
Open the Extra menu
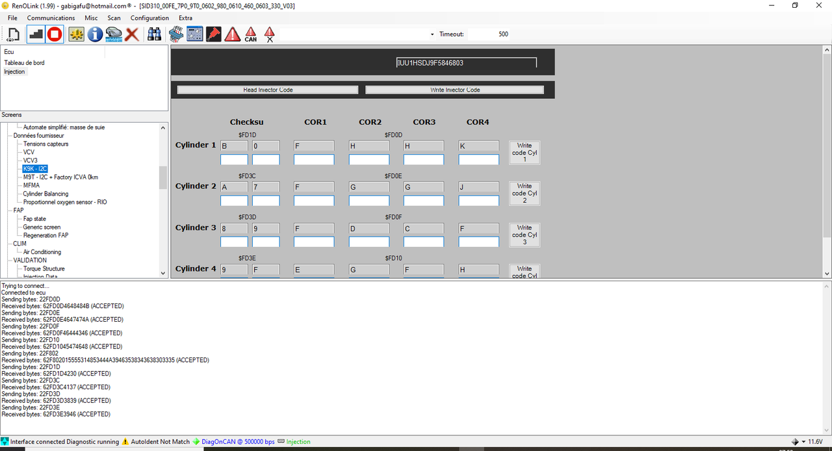click(x=185, y=18)
